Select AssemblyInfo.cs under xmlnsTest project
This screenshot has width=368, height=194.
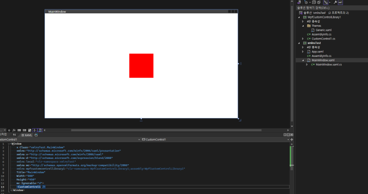321,56
